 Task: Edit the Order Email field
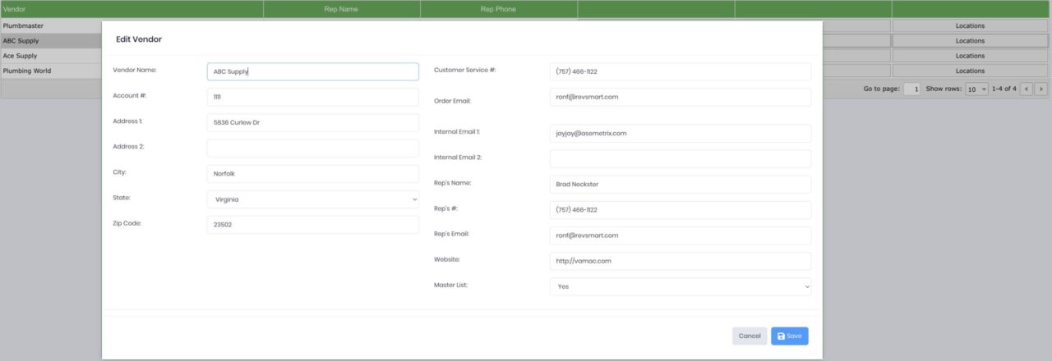point(680,97)
